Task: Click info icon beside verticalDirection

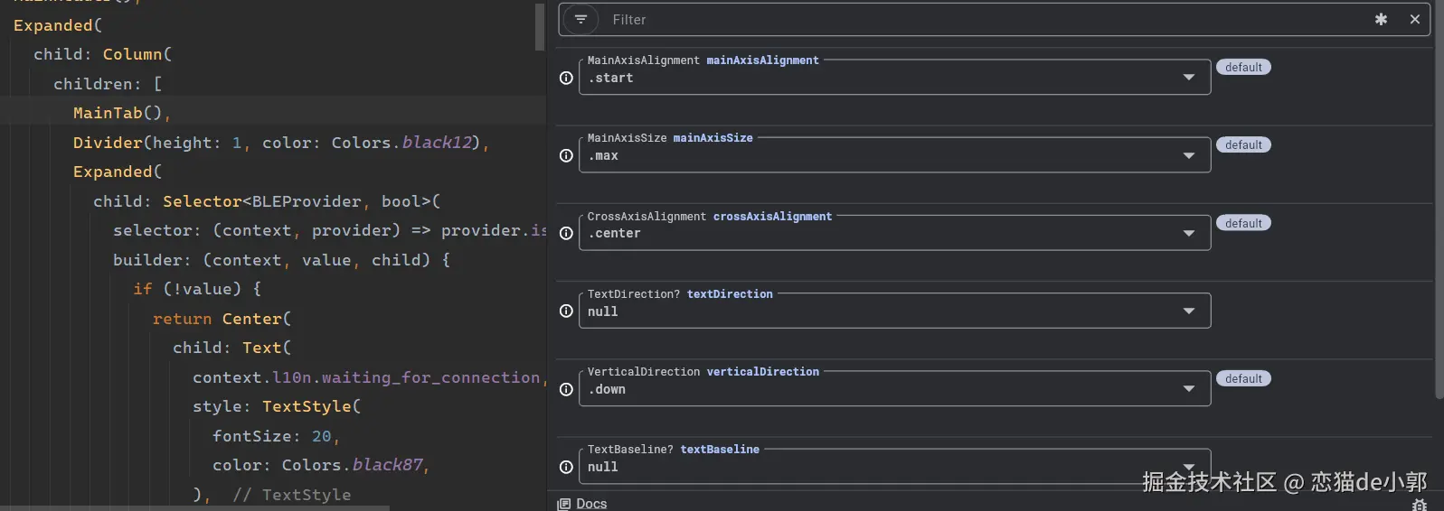Action: (566, 389)
